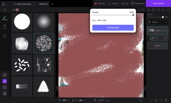
Task: Click the delete layer trash icon
Action: (x=166, y=100)
